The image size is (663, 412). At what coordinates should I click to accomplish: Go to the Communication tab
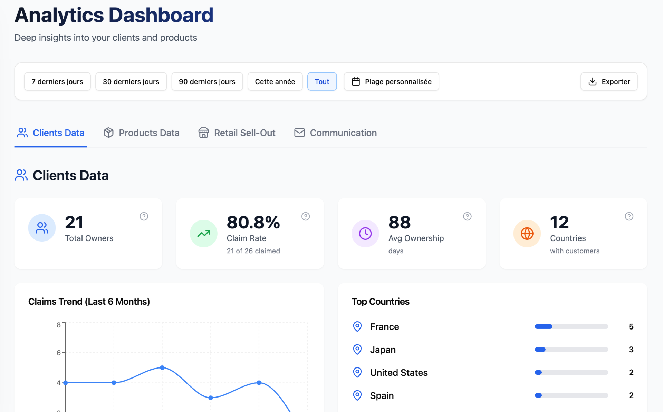[x=335, y=133]
